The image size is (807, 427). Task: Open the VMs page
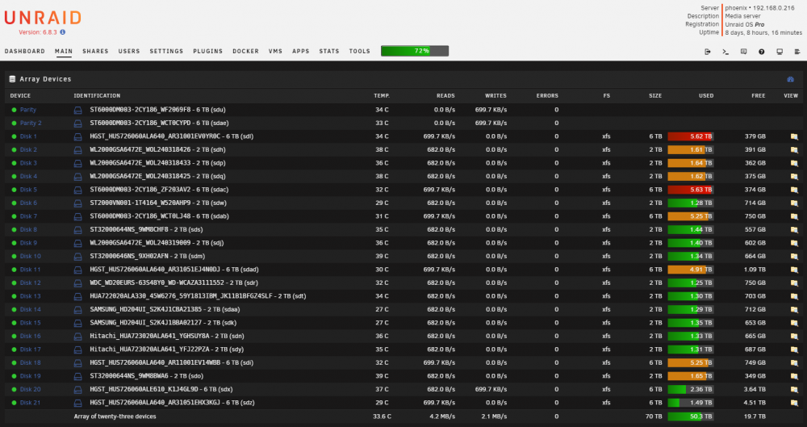click(275, 52)
